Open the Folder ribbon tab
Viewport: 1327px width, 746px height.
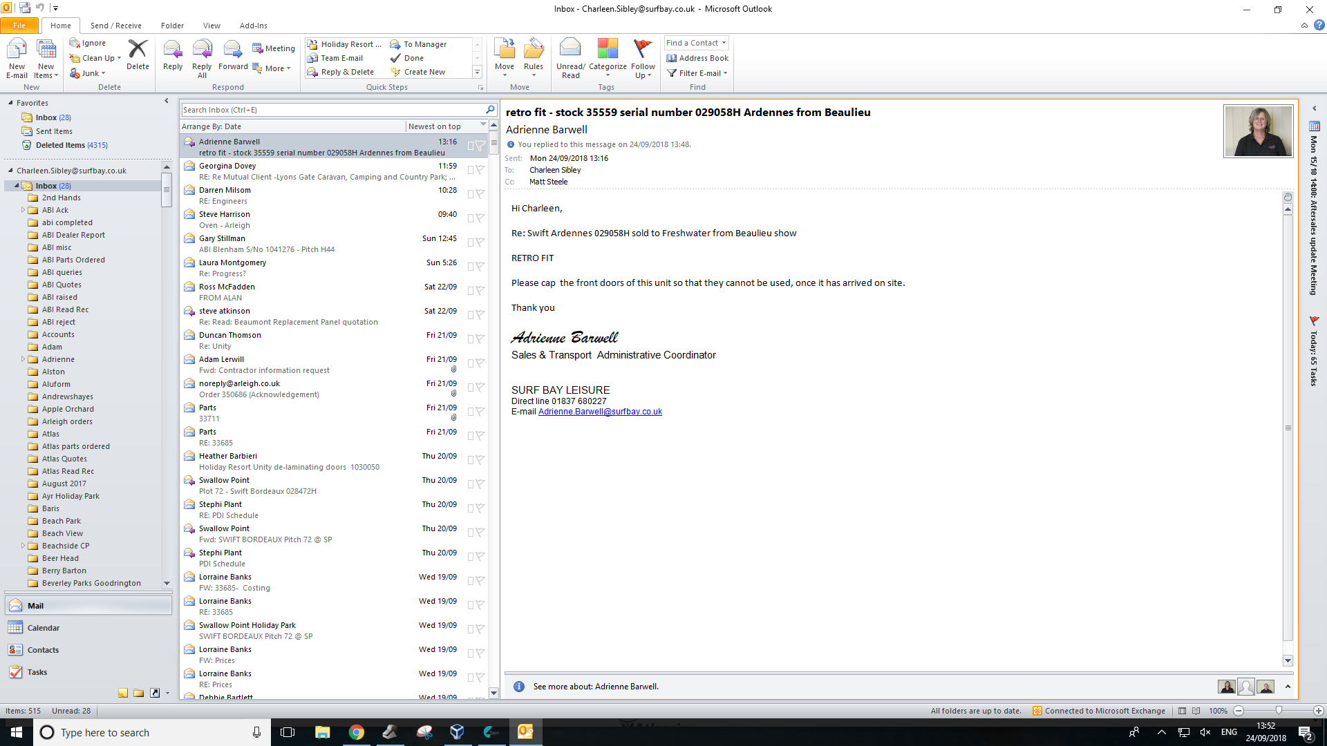172,26
